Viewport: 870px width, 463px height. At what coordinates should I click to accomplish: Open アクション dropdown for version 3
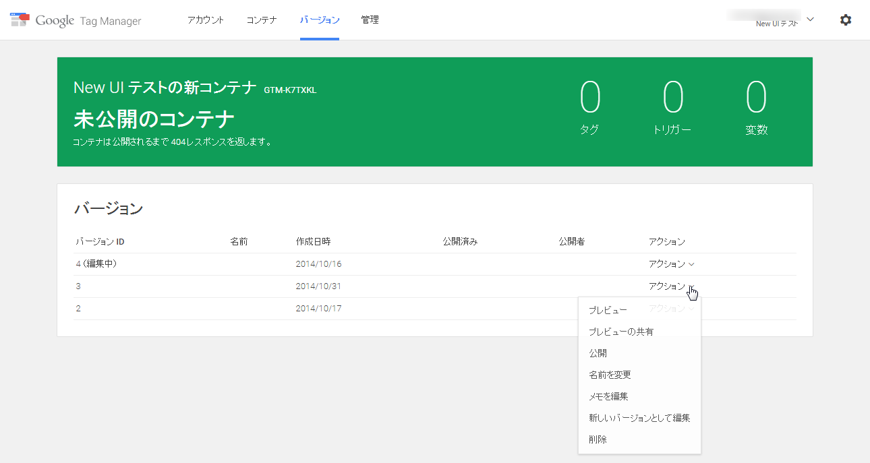[x=672, y=286]
